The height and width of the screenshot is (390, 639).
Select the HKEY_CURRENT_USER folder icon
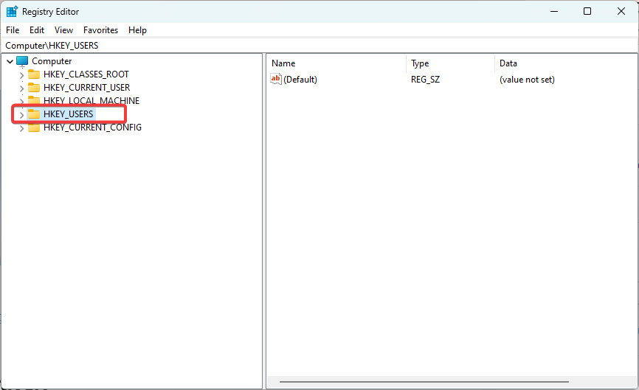[34, 88]
